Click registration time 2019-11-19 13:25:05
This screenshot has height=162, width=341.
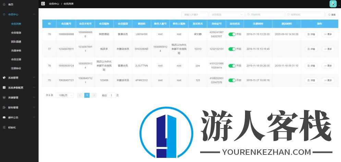258,34
